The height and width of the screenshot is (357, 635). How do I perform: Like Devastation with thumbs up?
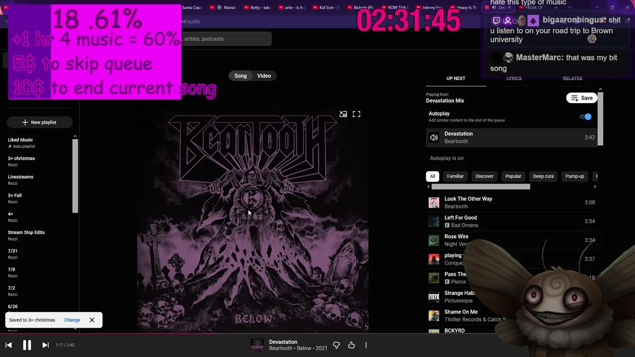(351, 345)
